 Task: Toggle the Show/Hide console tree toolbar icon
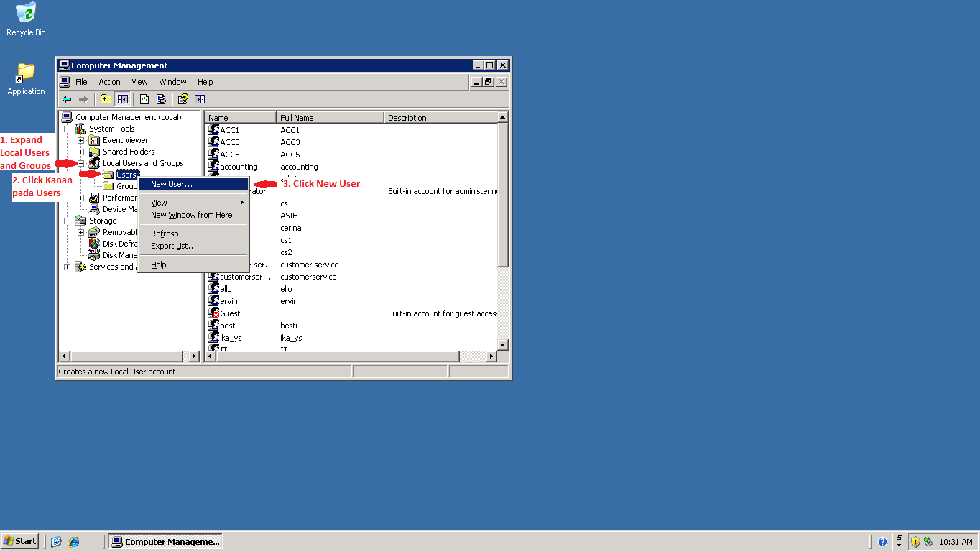tap(121, 99)
